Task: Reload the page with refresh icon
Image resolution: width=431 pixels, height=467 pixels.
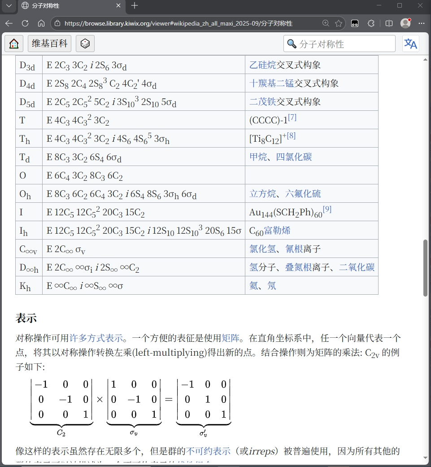Action: [25, 23]
